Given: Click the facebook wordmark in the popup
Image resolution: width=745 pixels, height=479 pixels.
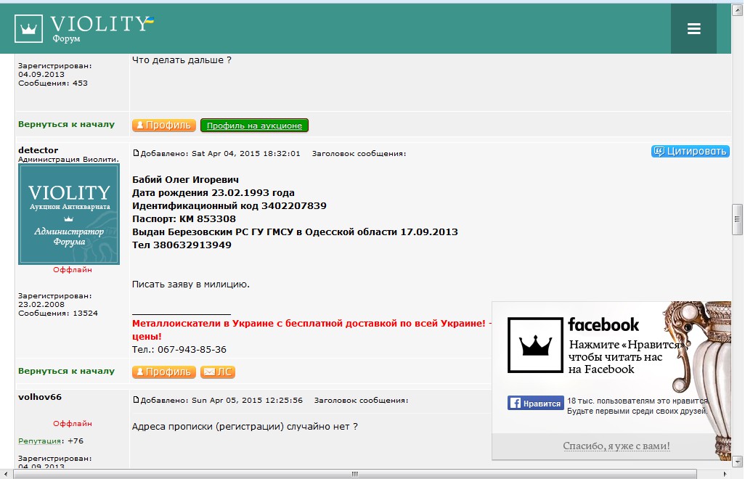Looking at the screenshot, I should (603, 325).
